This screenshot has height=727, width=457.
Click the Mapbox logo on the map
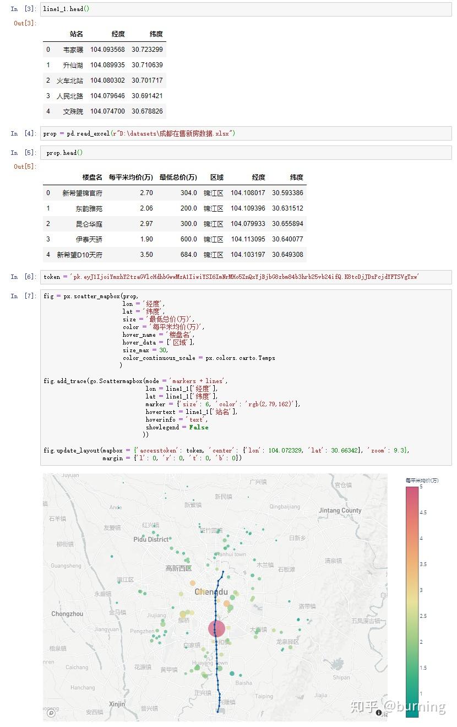tap(51, 713)
